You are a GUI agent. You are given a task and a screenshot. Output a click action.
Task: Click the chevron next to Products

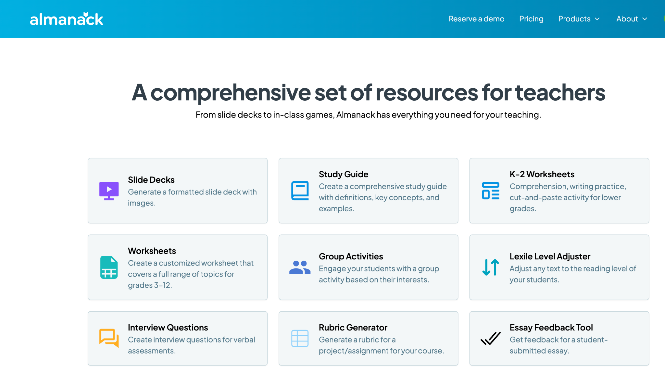[597, 19]
